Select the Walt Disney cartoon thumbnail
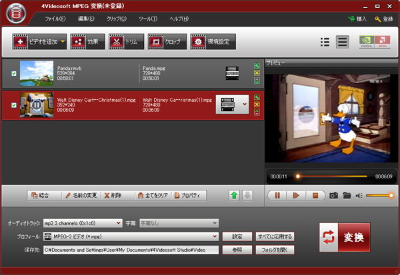The image size is (400, 275). pos(37,105)
